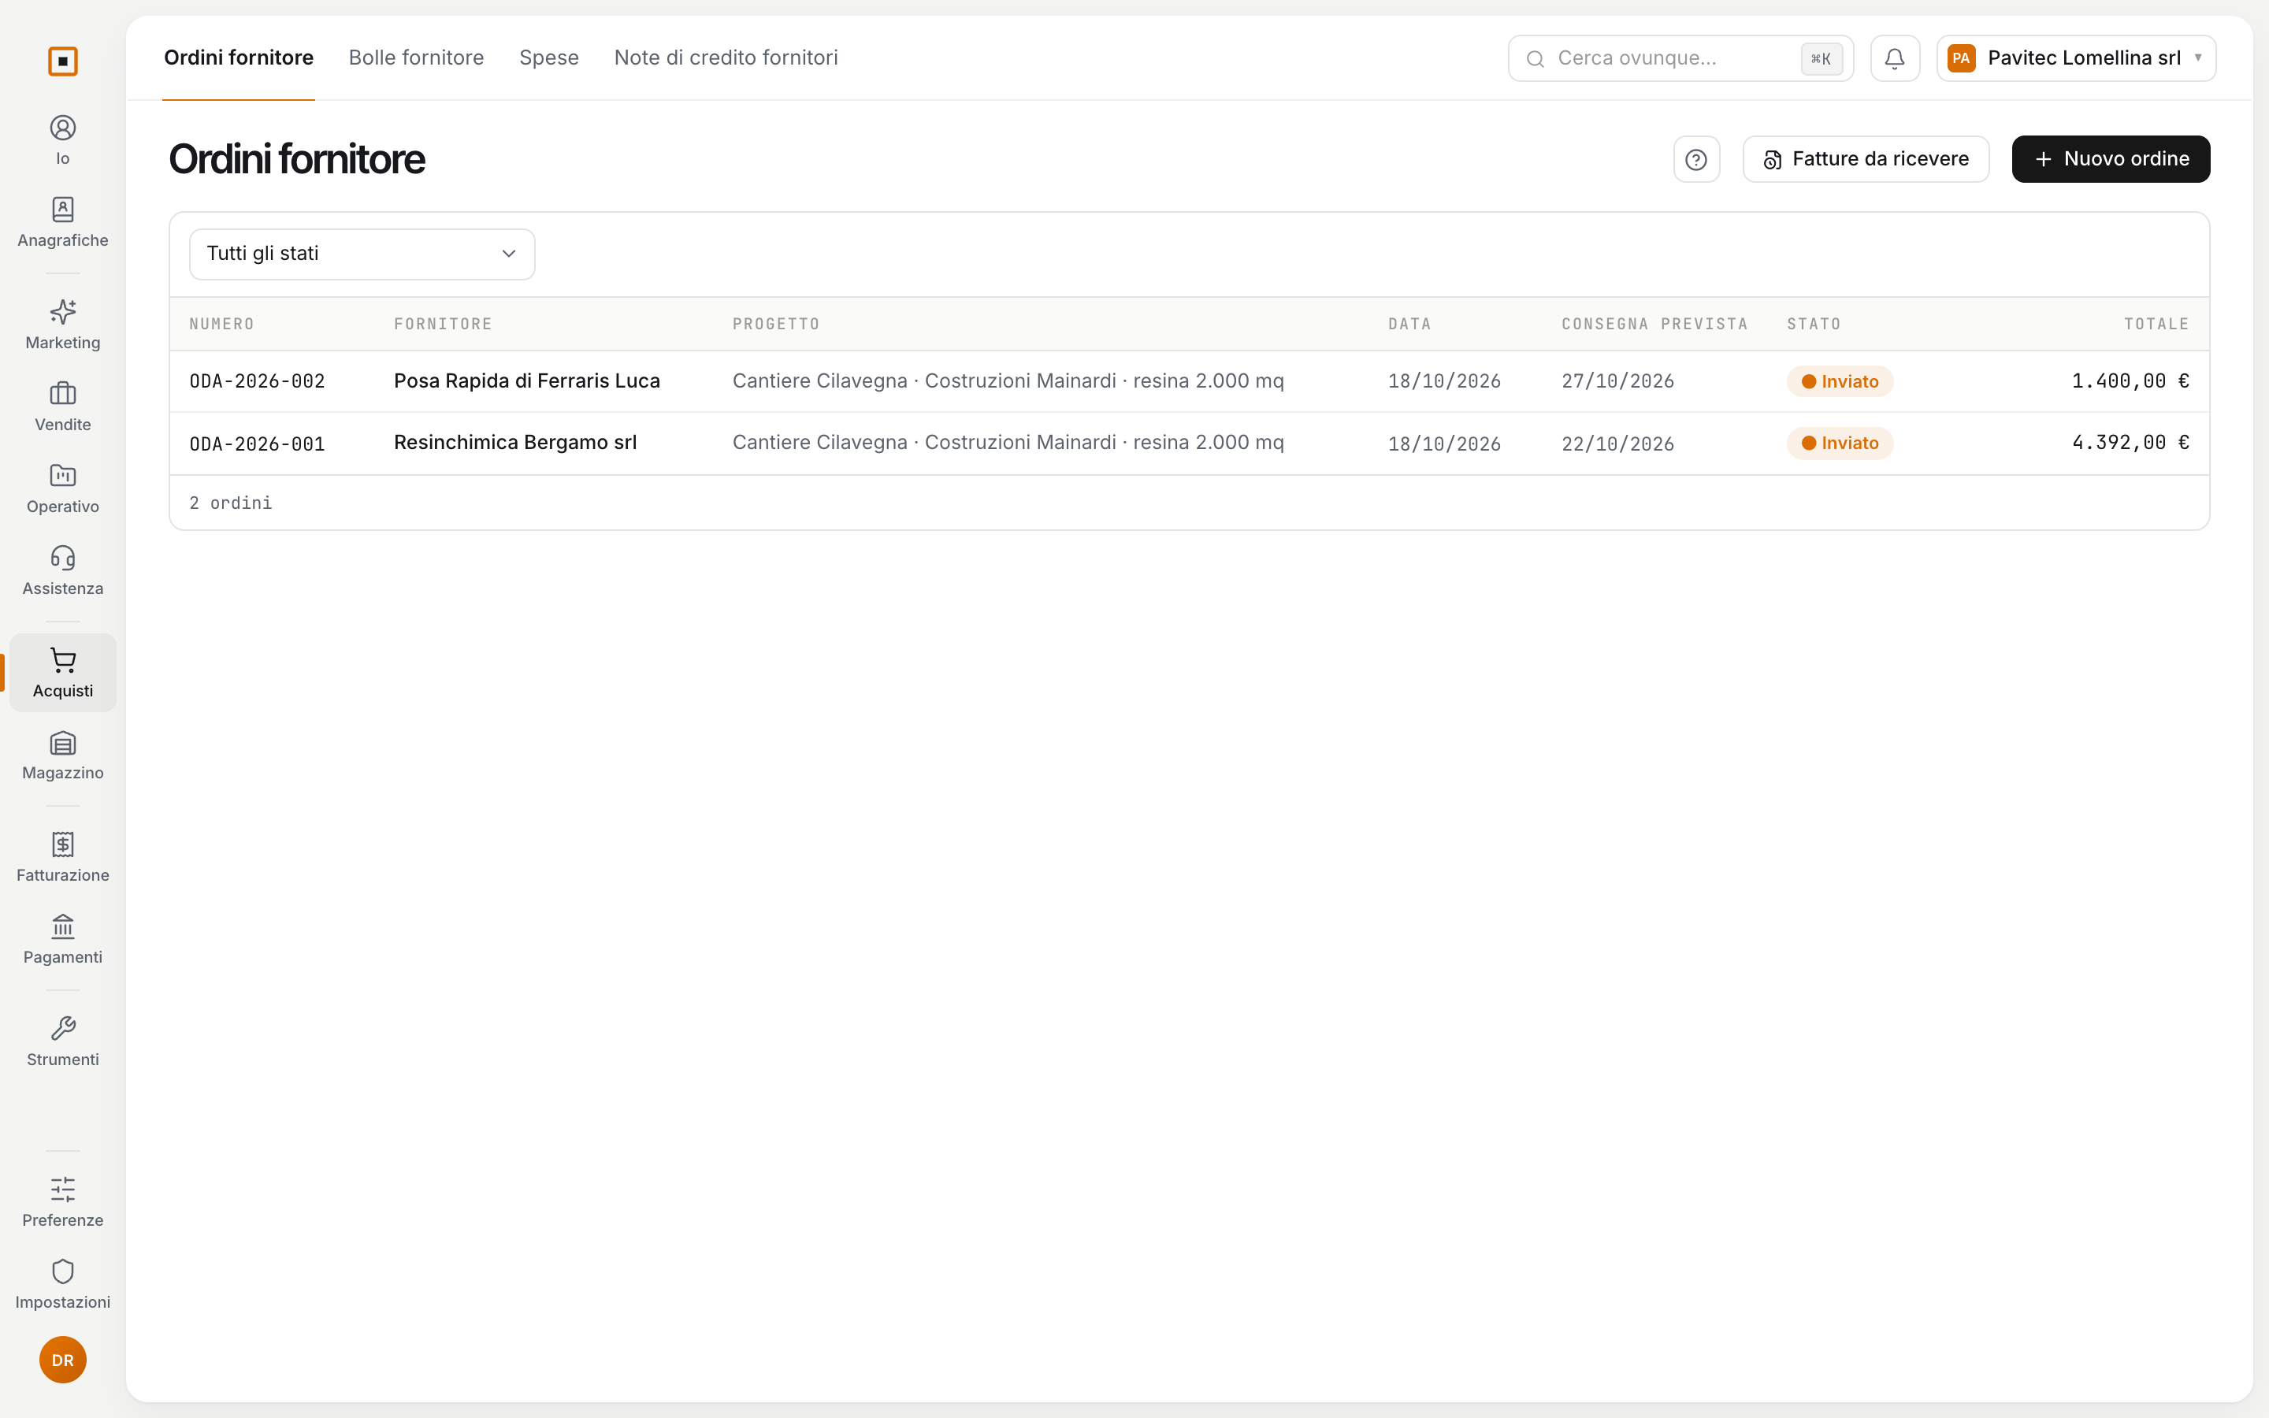Click the delivery date 22/10/2026

[1617, 444]
